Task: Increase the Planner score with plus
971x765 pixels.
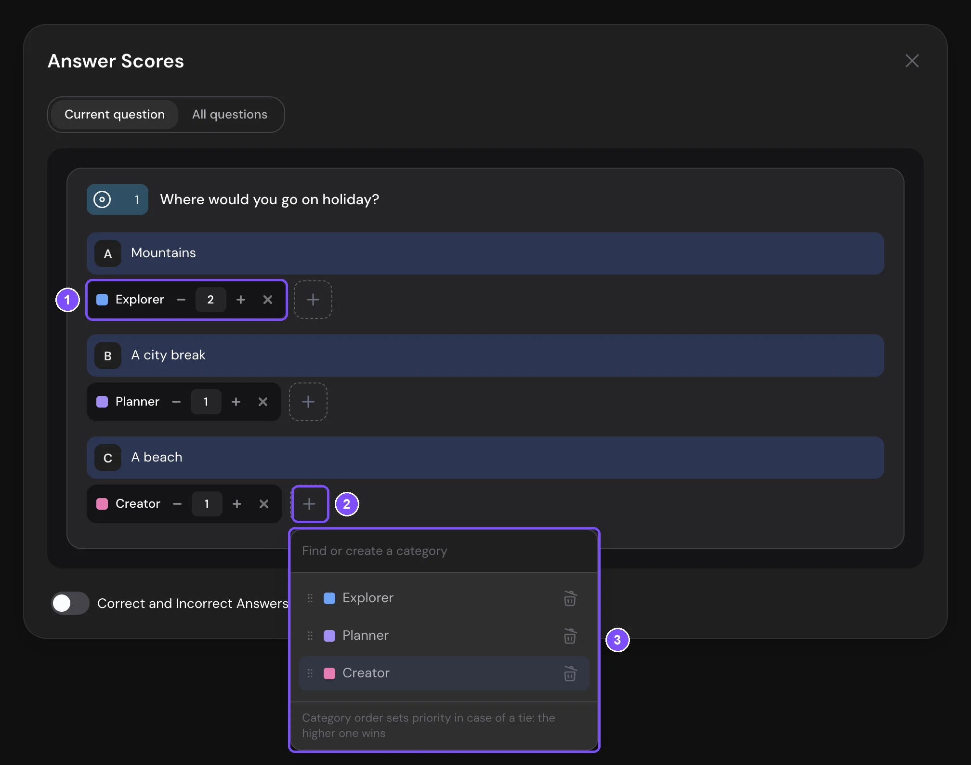Action: coord(236,402)
